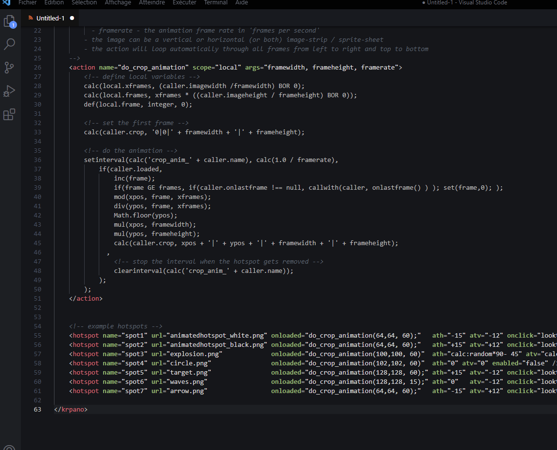The width and height of the screenshot is (557, 450).
Task: Click the file type icon on Untitled-1 tab
Action: point(31,18)
